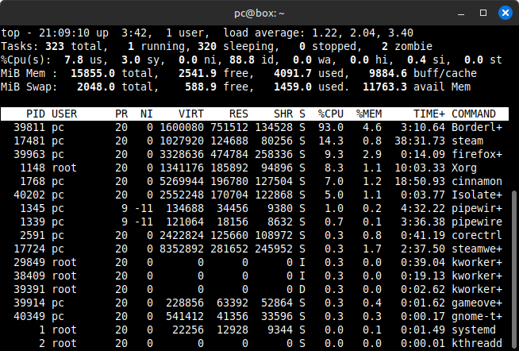The image size is (519, 351).
Task: Click the 1459.0 used swap value
Action: point(293,87)
